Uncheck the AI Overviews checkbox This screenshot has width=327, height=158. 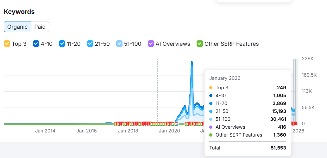pyautogui.click(x=151, y=44)
